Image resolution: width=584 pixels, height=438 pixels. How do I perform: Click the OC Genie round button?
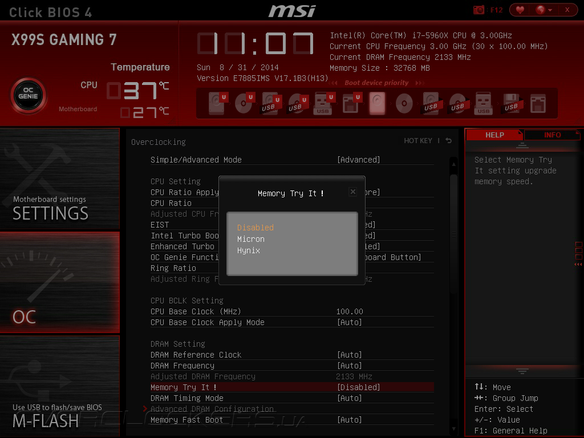click(29, 96)
